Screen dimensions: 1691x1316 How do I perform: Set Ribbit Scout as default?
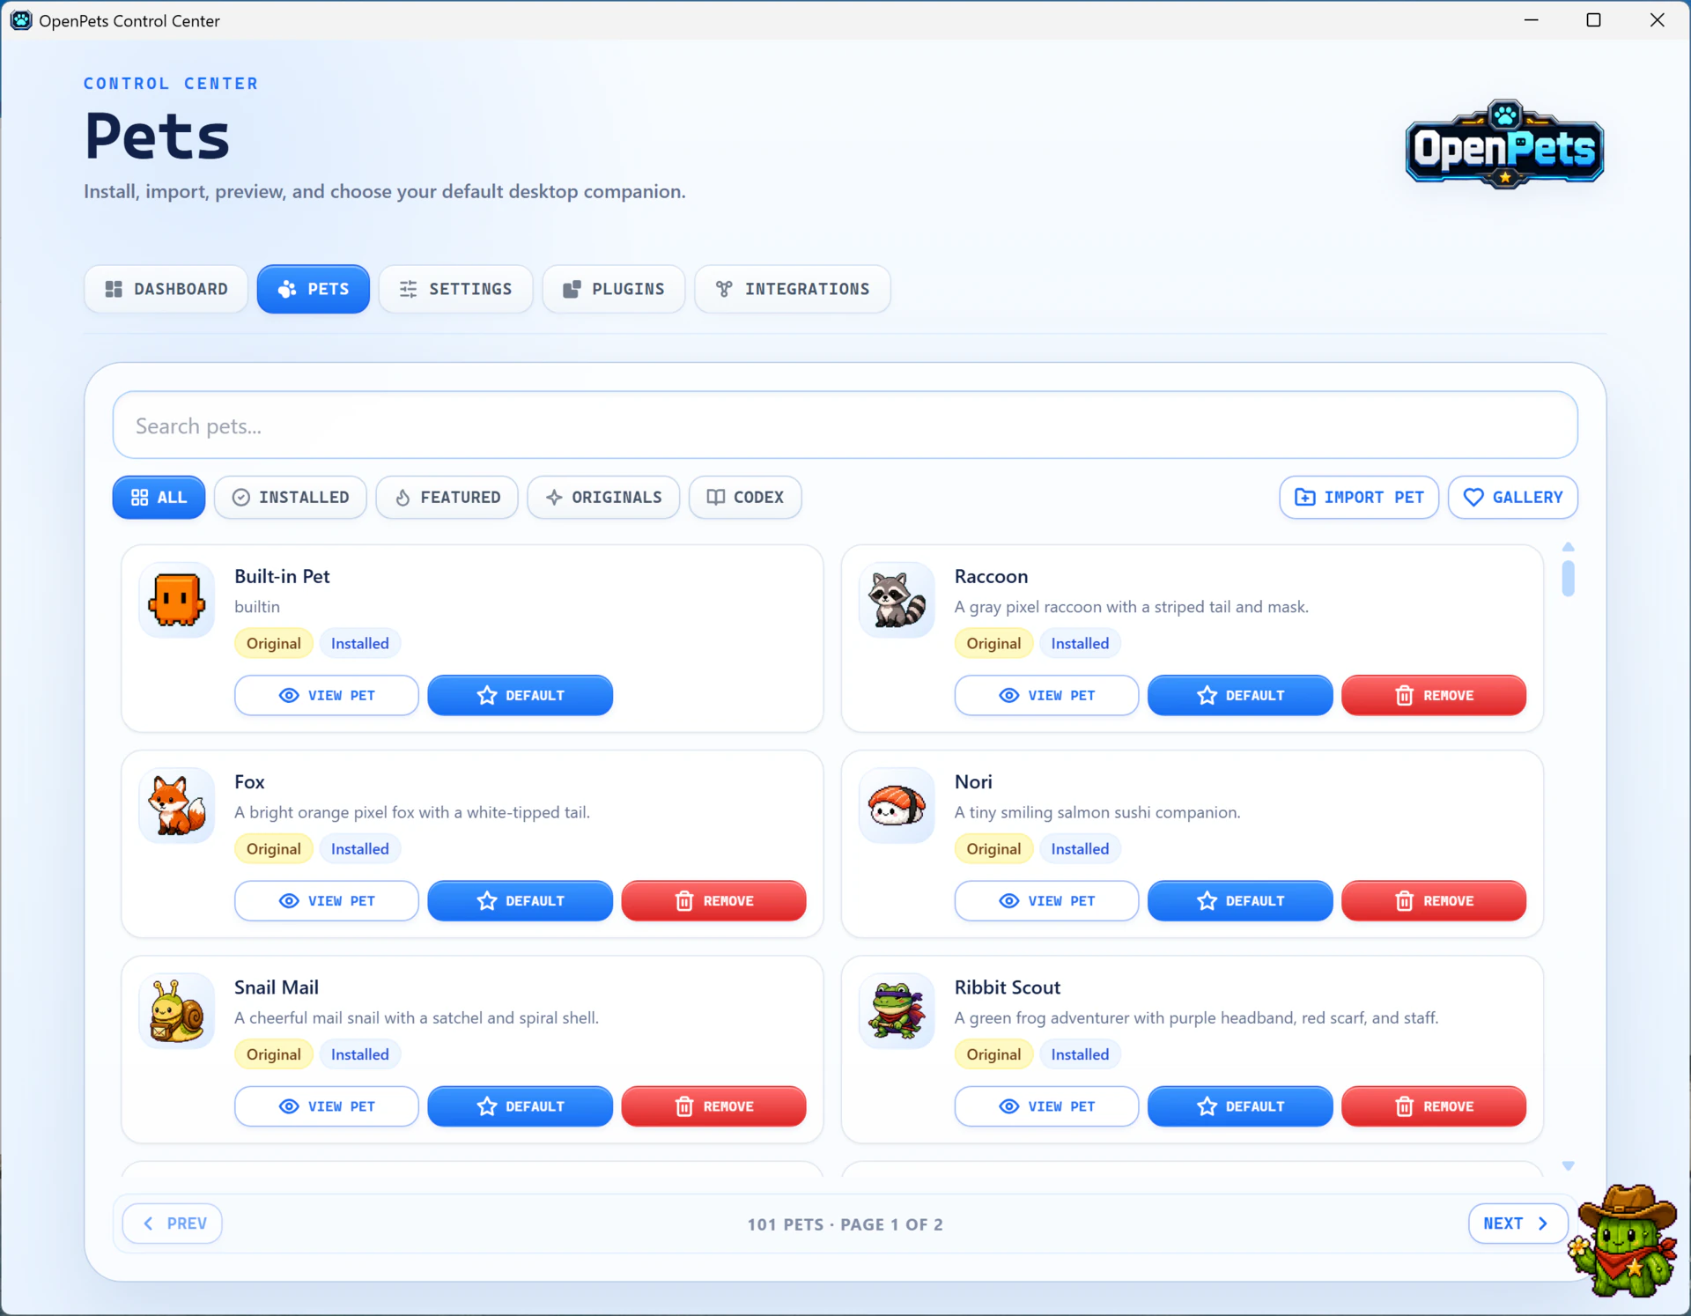tap(1240, 1106)
